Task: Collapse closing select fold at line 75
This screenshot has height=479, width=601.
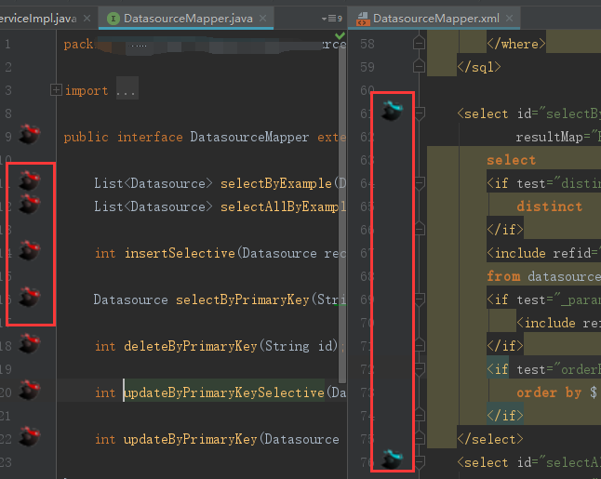Action: 419,438
